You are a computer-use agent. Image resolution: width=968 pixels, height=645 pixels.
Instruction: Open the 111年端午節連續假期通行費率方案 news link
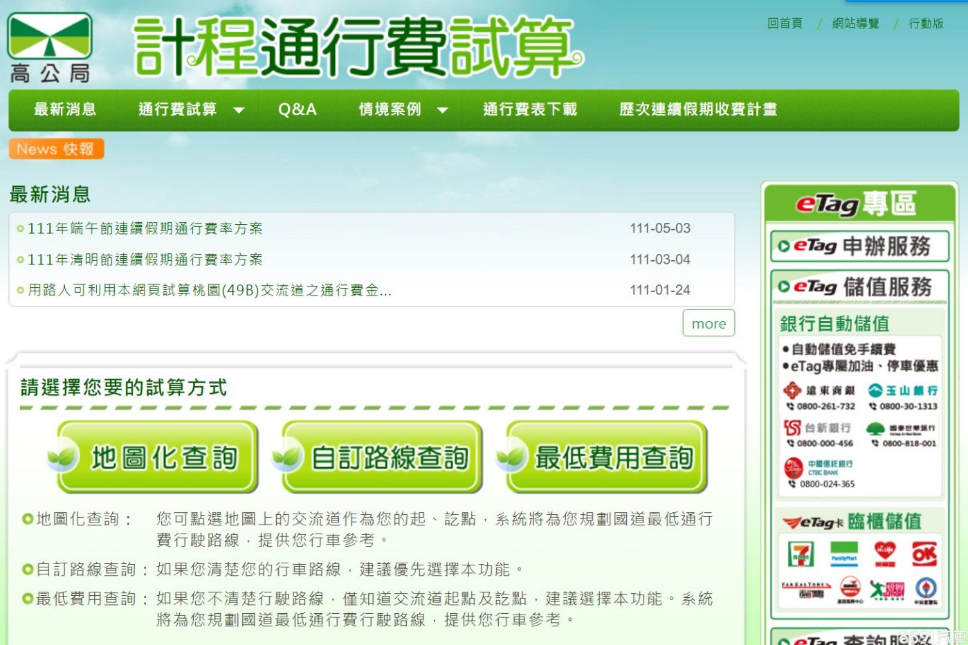pos(145,228)
